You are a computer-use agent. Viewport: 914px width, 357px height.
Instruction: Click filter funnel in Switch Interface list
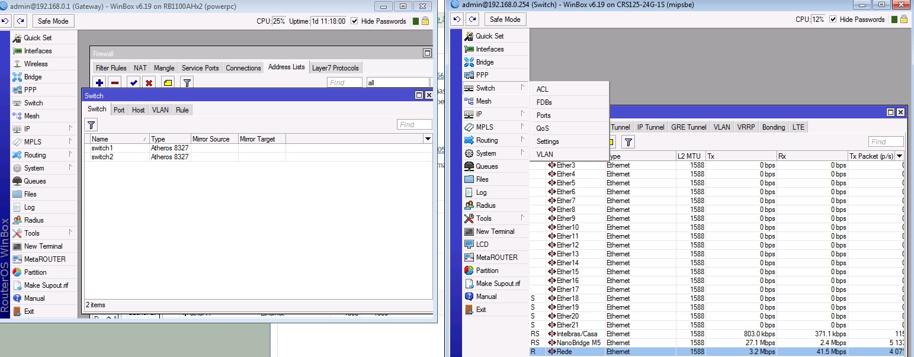tap(628, 141)
